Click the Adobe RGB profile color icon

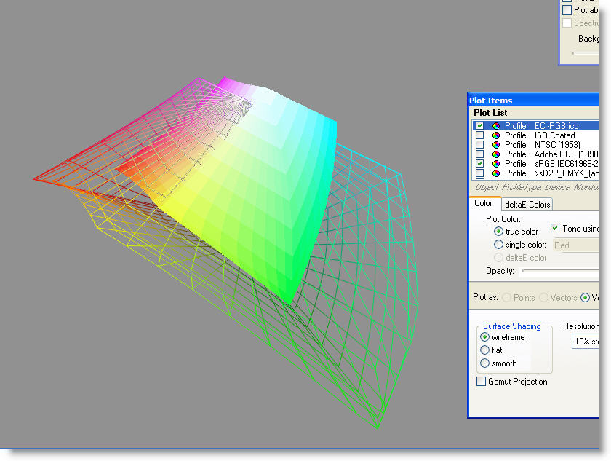point(495,154)
